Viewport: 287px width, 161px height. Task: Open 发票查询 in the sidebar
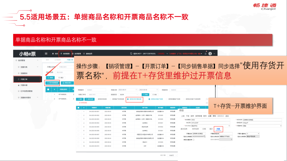pyautogui.click(x=24, y=73)
